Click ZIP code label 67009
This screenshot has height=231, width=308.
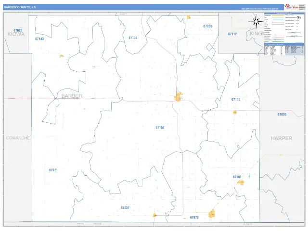pos(282,115)
